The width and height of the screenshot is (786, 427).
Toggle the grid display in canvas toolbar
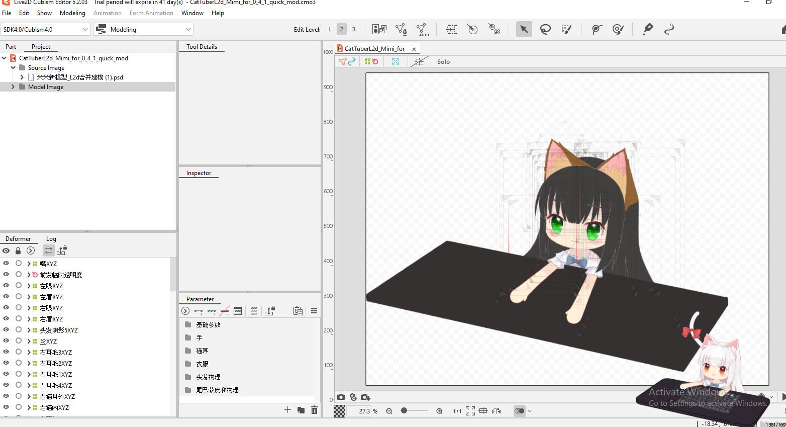click(419, 61)
